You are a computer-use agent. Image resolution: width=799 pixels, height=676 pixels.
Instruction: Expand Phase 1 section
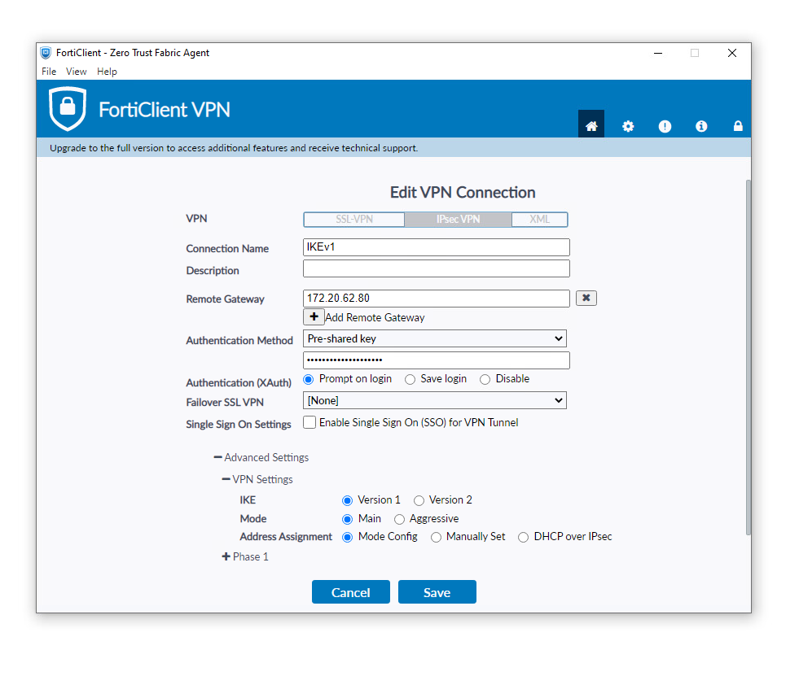point(245,557)
